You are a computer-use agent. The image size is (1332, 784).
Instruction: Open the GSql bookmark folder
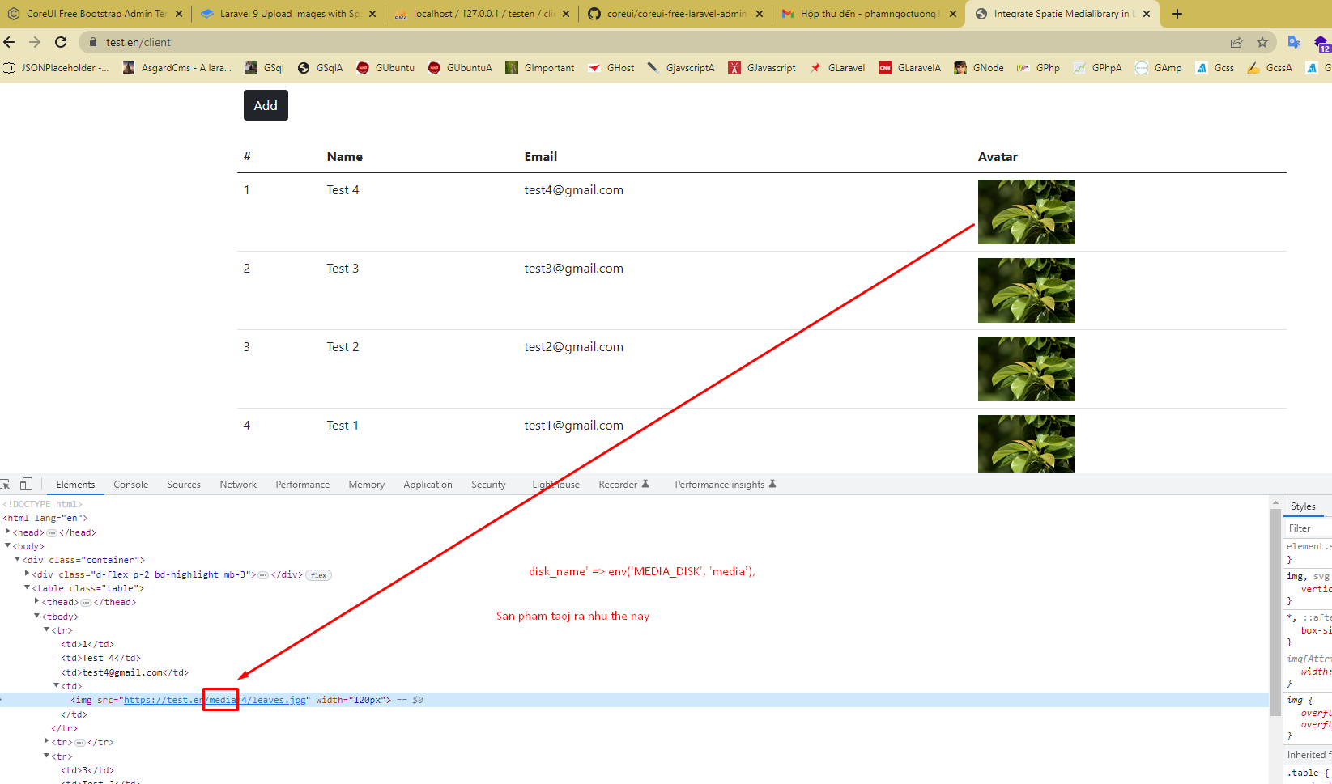[x=265, y=68]
